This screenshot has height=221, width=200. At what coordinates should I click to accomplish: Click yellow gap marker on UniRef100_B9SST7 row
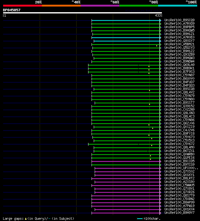tap(150, 104)
